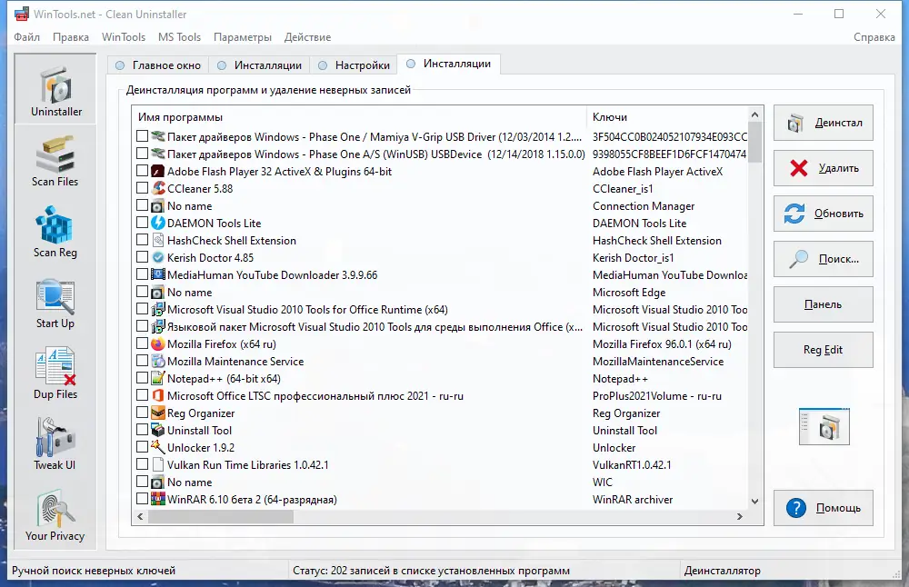Viewport: 909px width, 587px height.
Task: Open the Файл menu
Action: tap(26, 37)
